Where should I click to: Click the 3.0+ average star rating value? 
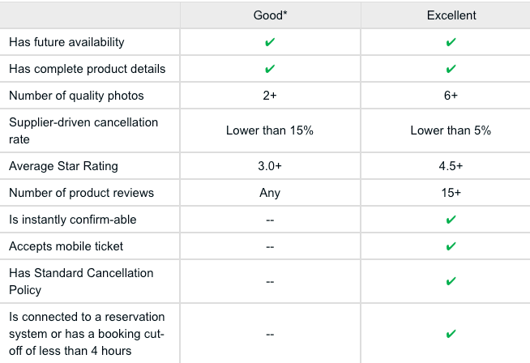[x=270, y=166]
